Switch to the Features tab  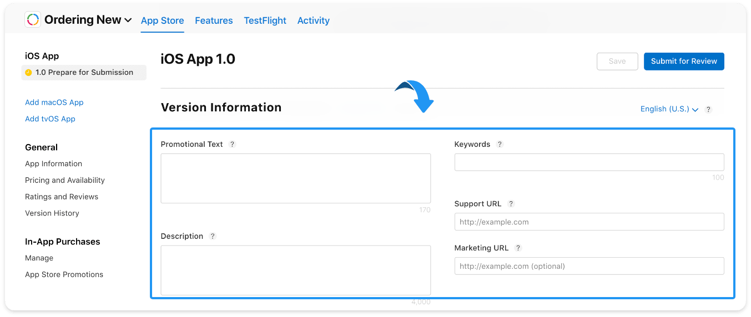(x=214, y=21)
